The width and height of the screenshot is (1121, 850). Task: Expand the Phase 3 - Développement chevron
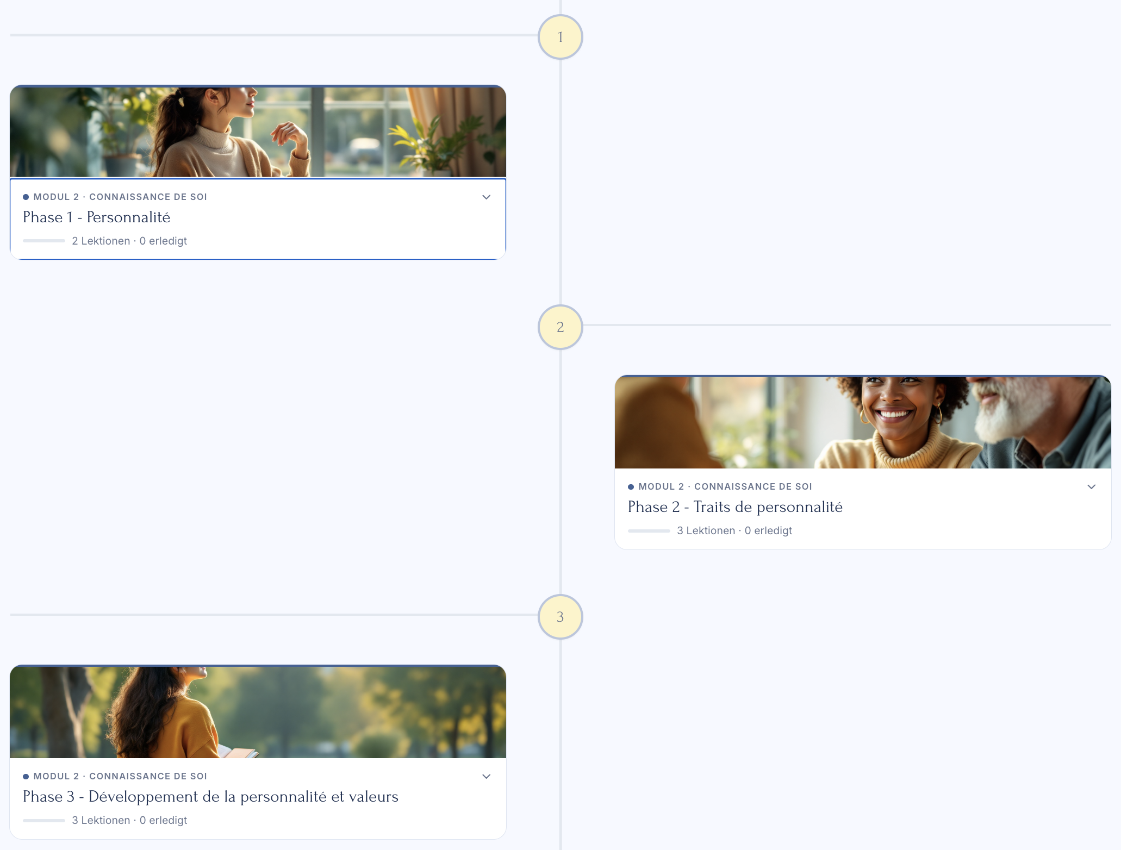487,776
